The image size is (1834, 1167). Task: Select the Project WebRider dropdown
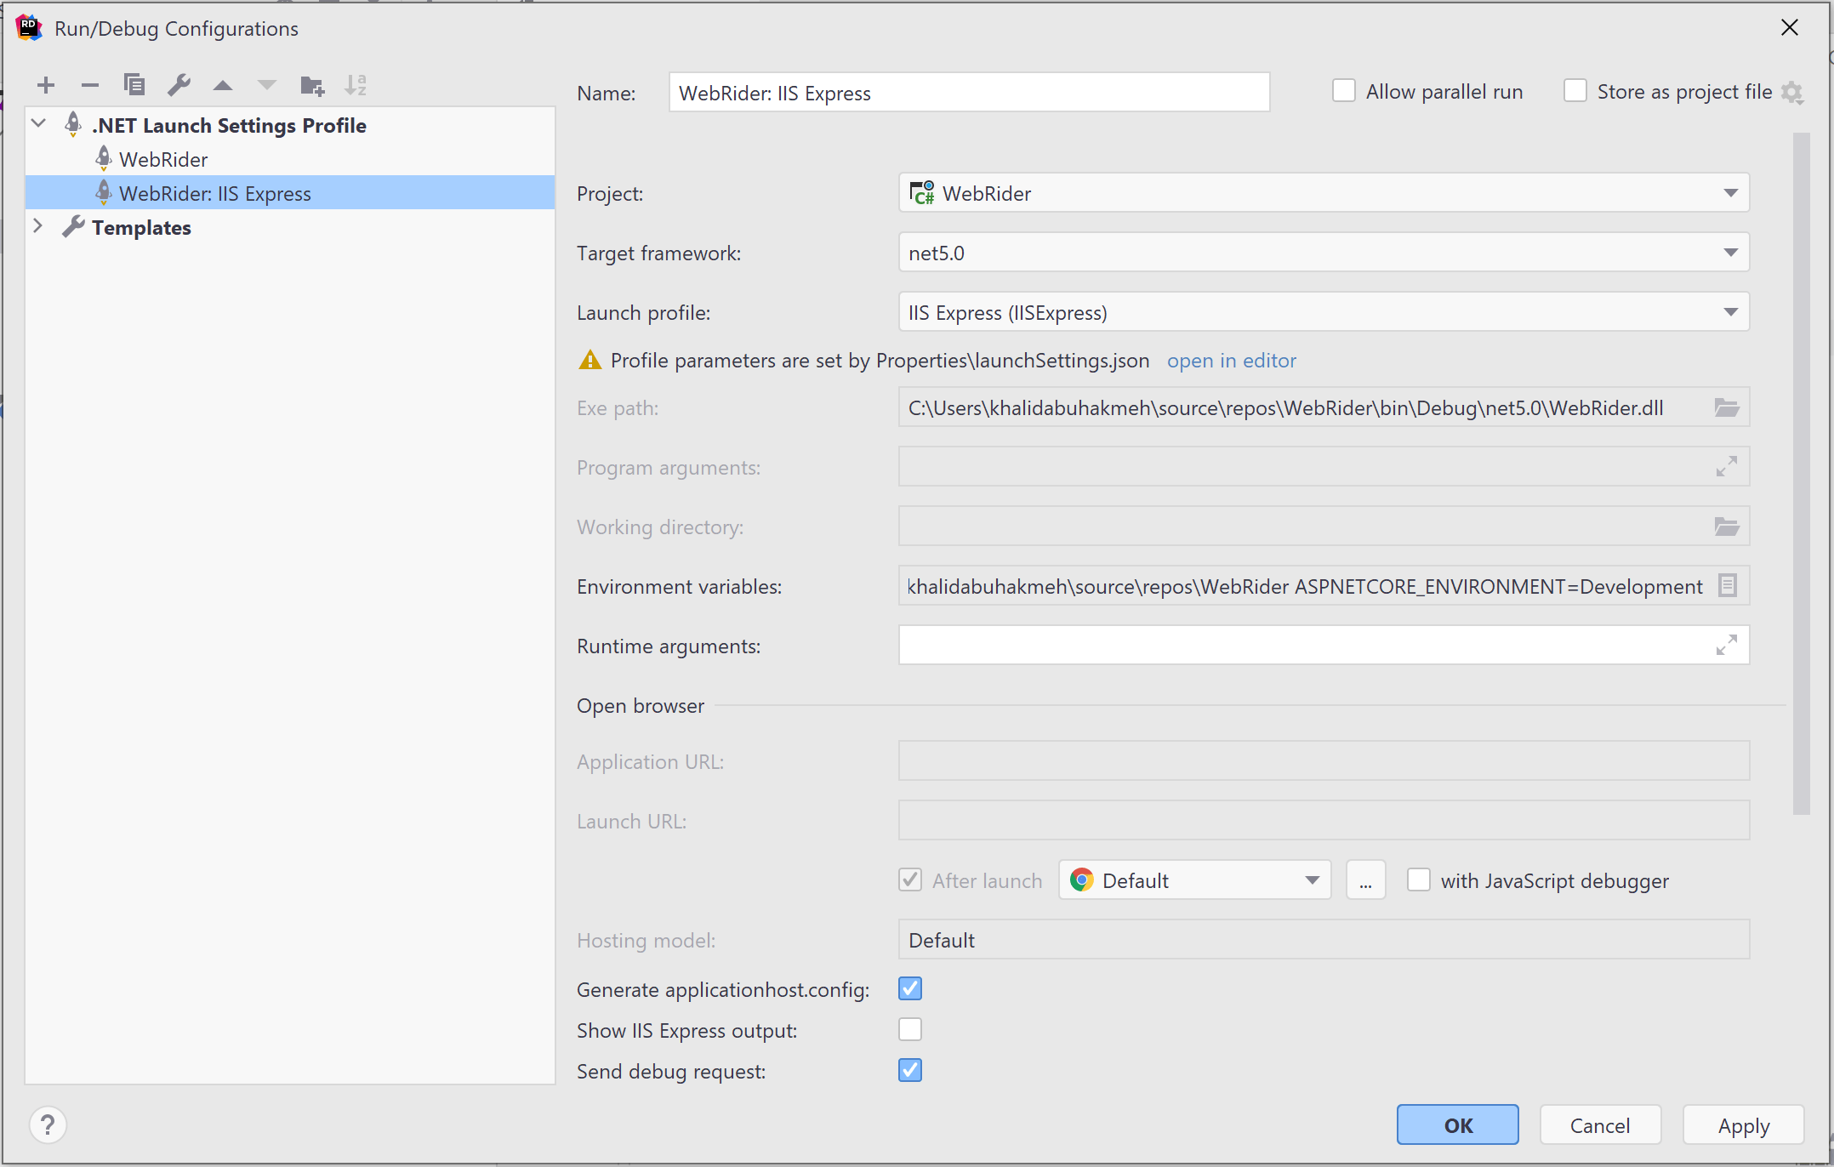1322,192
